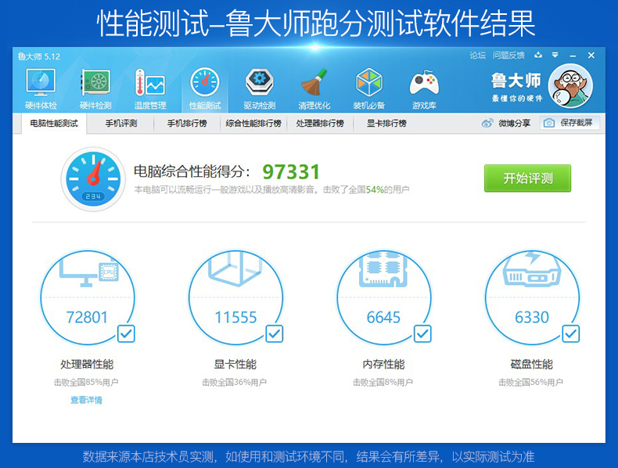Click 击败全国85%用户 text

tap(86, 382)
